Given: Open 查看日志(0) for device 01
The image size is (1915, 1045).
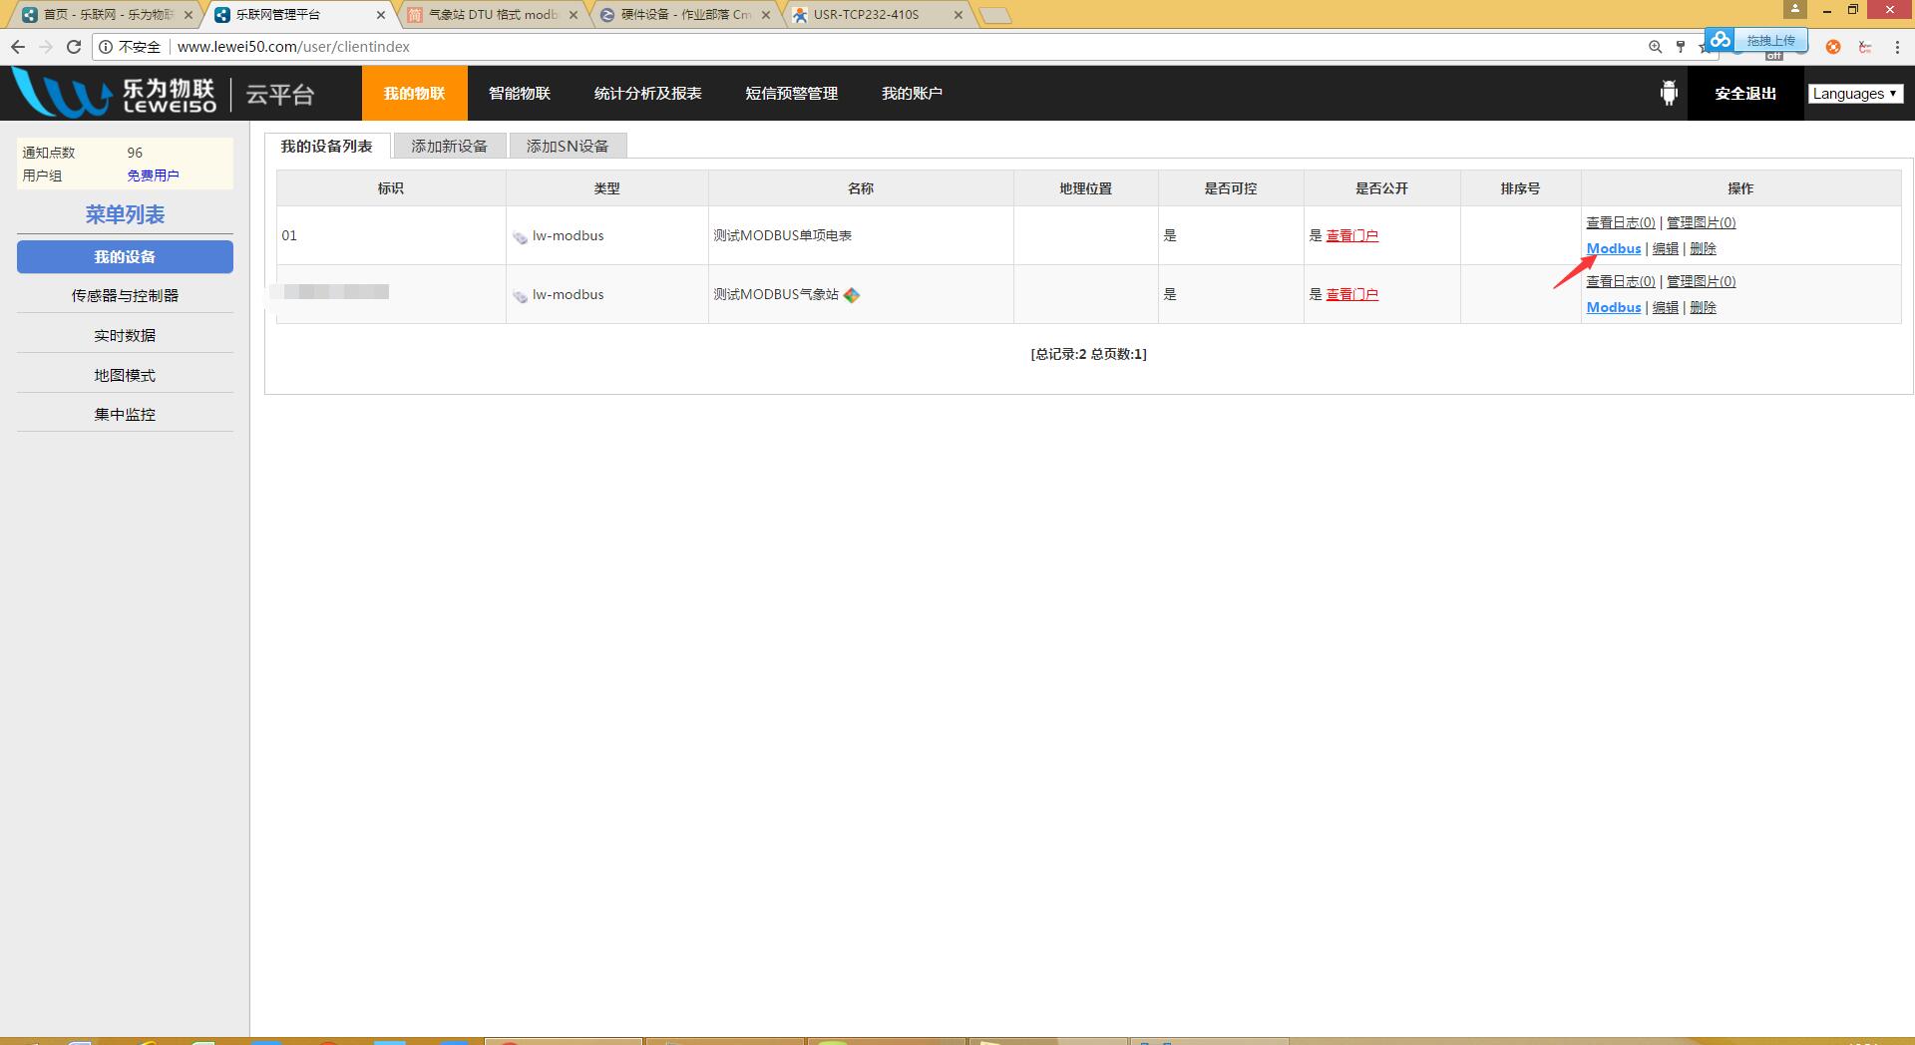Looking at the screenshot, I should (1621, 222).
